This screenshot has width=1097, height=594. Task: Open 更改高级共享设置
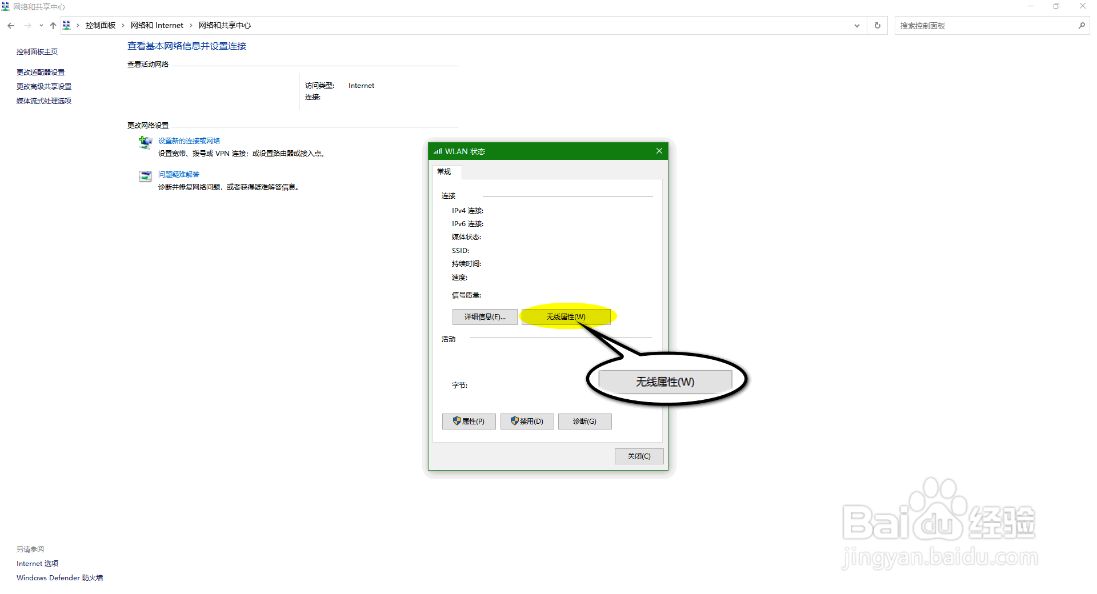tap(44, 86)
